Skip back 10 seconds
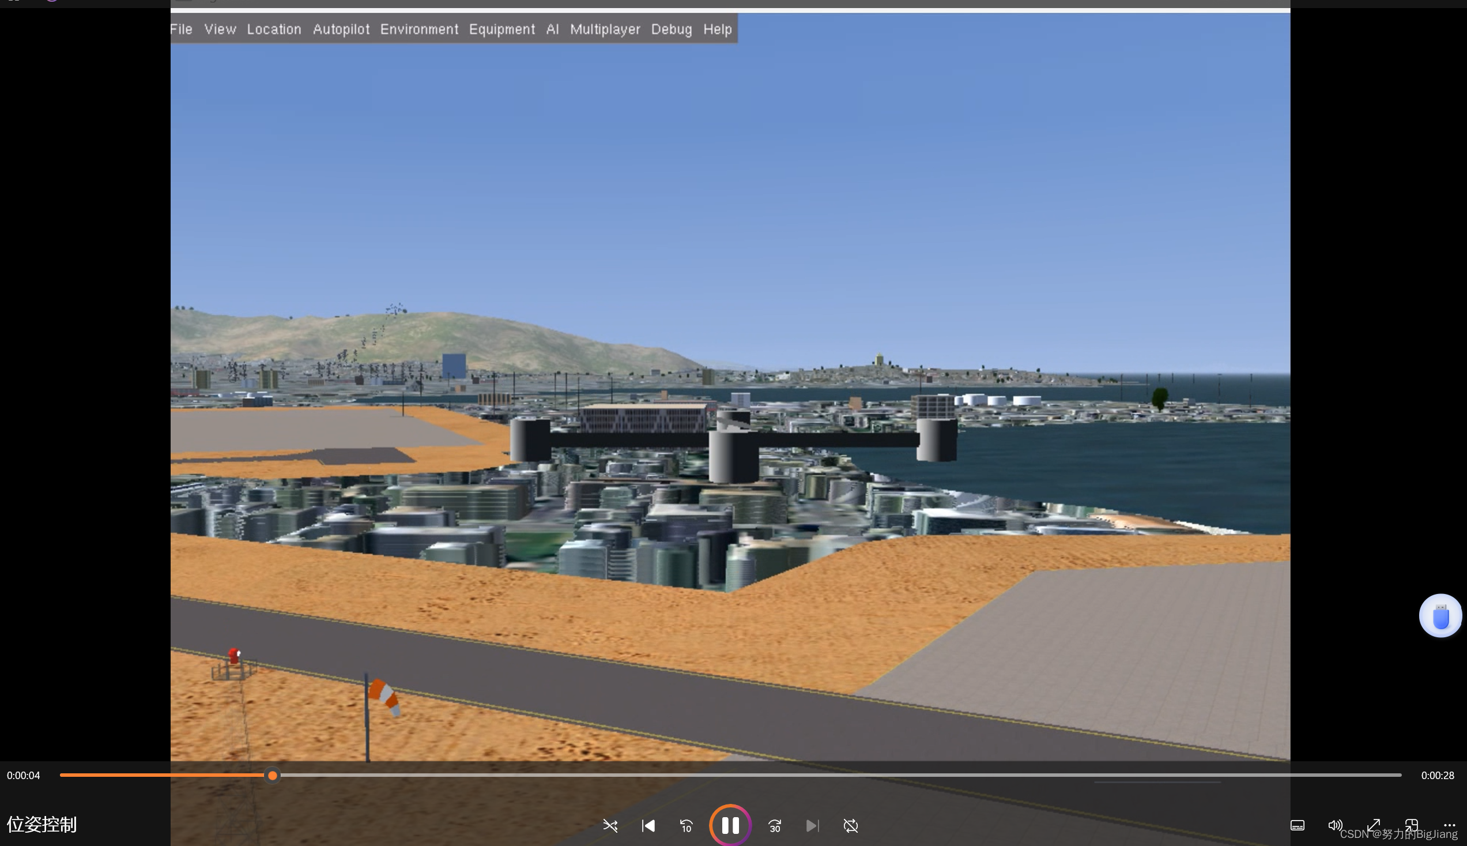 pos(686,826)
